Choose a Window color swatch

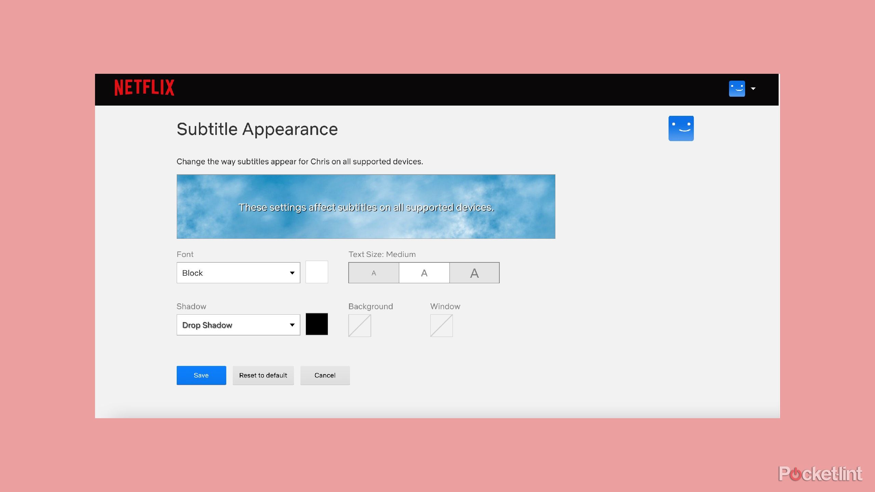tap(441, 326)
